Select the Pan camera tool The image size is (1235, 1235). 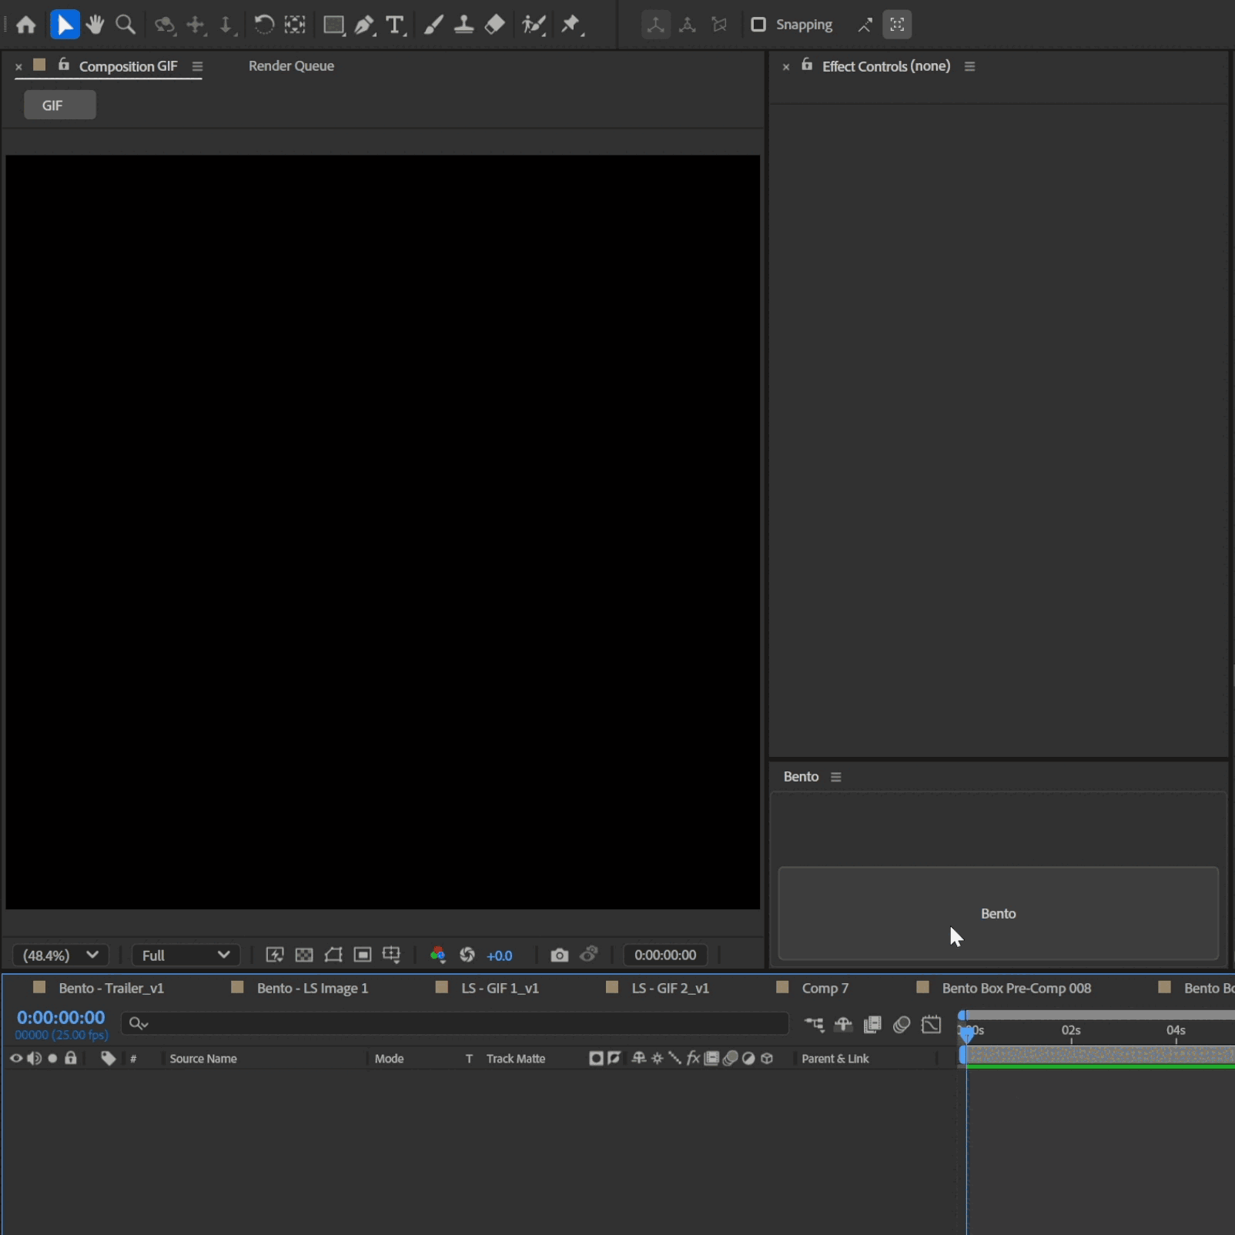[196, 25]
